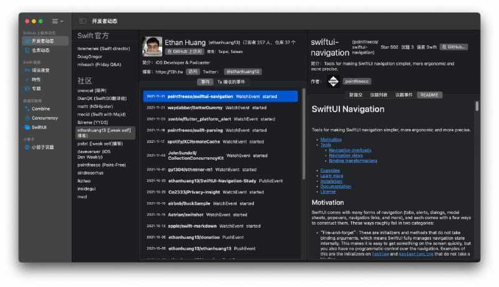Click Ethan Huang's avatar photo
Screen dimensions: 499x287
point(152,46)
